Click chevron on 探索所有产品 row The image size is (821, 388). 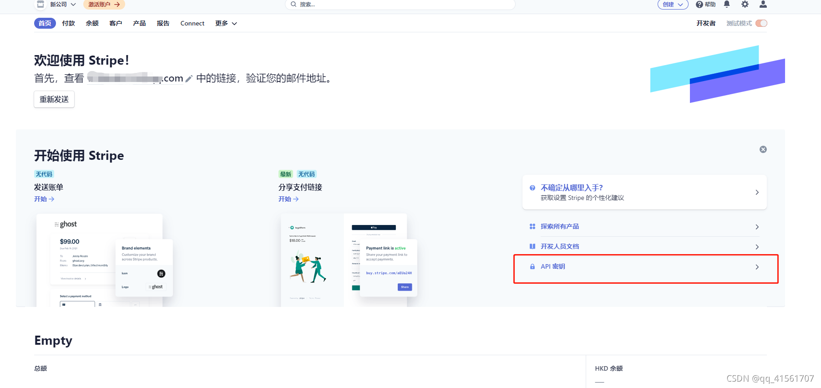click(757, 227)
